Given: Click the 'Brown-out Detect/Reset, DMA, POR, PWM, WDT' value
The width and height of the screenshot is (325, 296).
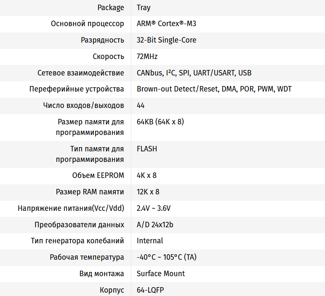Looking at the screenshot, I should pyautogui.click(x=214, y=89).
